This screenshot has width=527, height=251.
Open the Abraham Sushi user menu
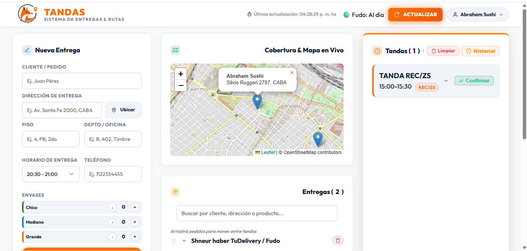tap(478, 15)
